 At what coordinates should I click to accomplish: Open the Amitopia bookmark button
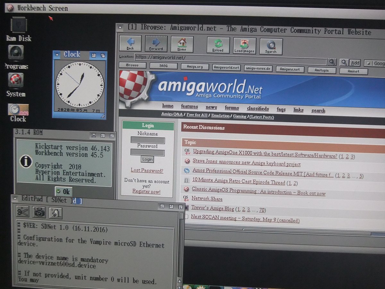(321, 70)
